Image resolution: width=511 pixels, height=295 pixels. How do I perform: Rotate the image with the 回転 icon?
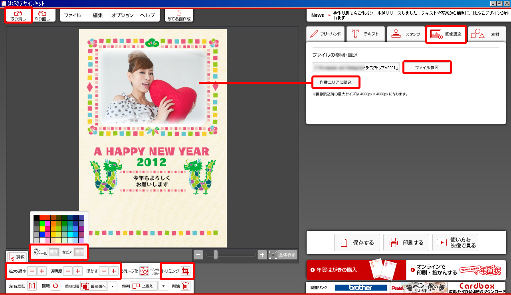click(56, 286)
